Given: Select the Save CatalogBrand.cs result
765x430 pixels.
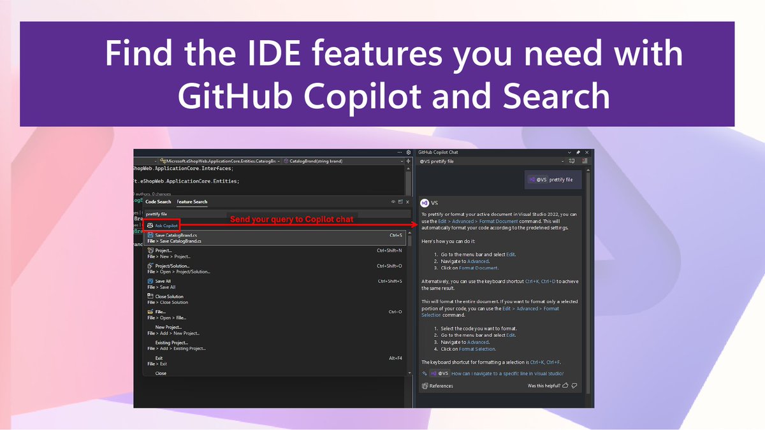Looking at the screenshot, I should (x=275, y=238).
